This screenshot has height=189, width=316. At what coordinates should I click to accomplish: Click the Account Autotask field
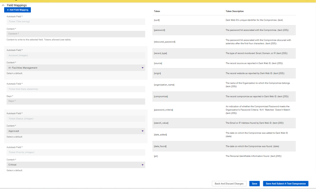click(x=76, y=55)
